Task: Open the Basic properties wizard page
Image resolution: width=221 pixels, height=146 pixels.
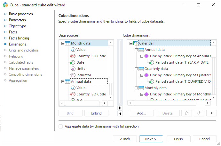Action: coord(21,14)
